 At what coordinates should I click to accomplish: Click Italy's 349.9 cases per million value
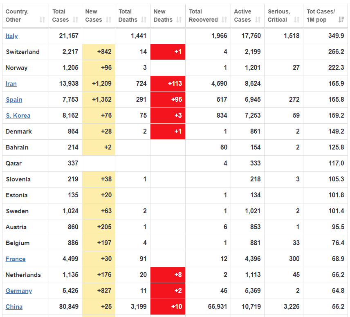pos(336,36)
